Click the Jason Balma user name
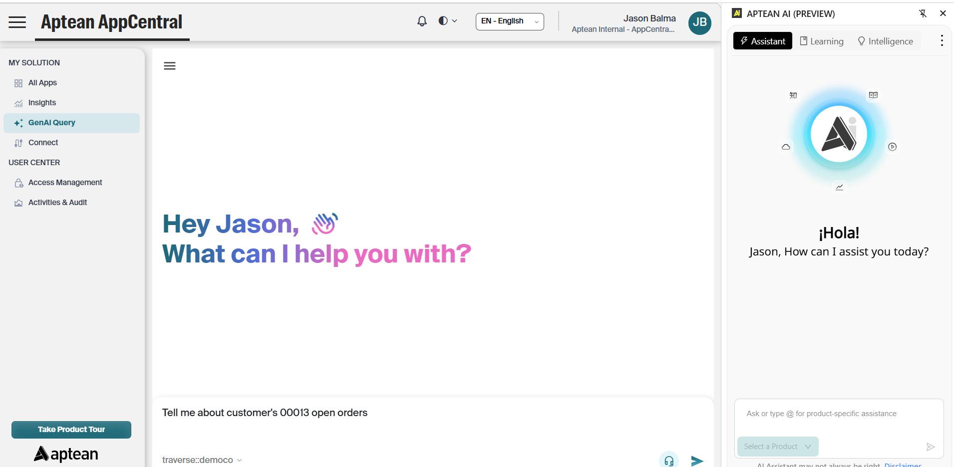 click(649, 18)
